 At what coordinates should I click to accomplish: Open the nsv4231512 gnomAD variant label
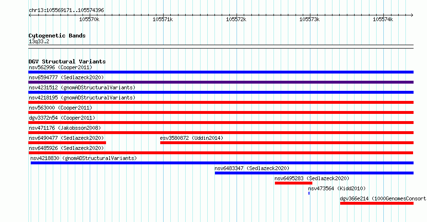tap(82, 87)
